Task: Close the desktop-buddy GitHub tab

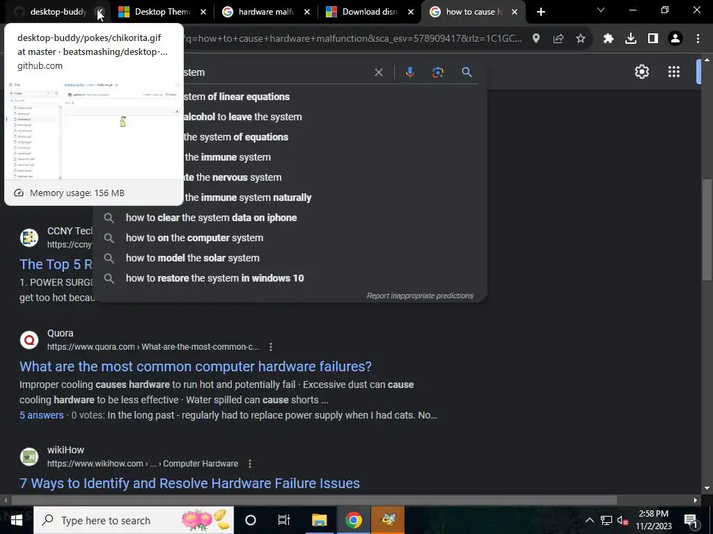Action: point(100,13)
